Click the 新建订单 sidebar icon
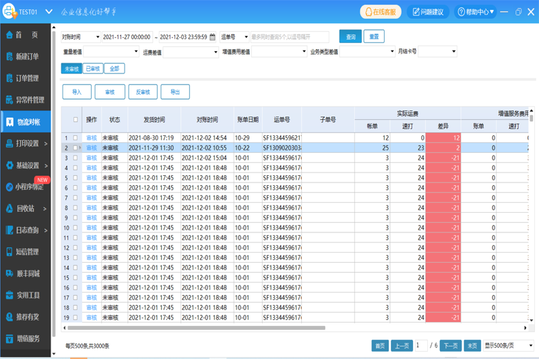This screenshot has height=359, width=539. (x=9, y=57)
